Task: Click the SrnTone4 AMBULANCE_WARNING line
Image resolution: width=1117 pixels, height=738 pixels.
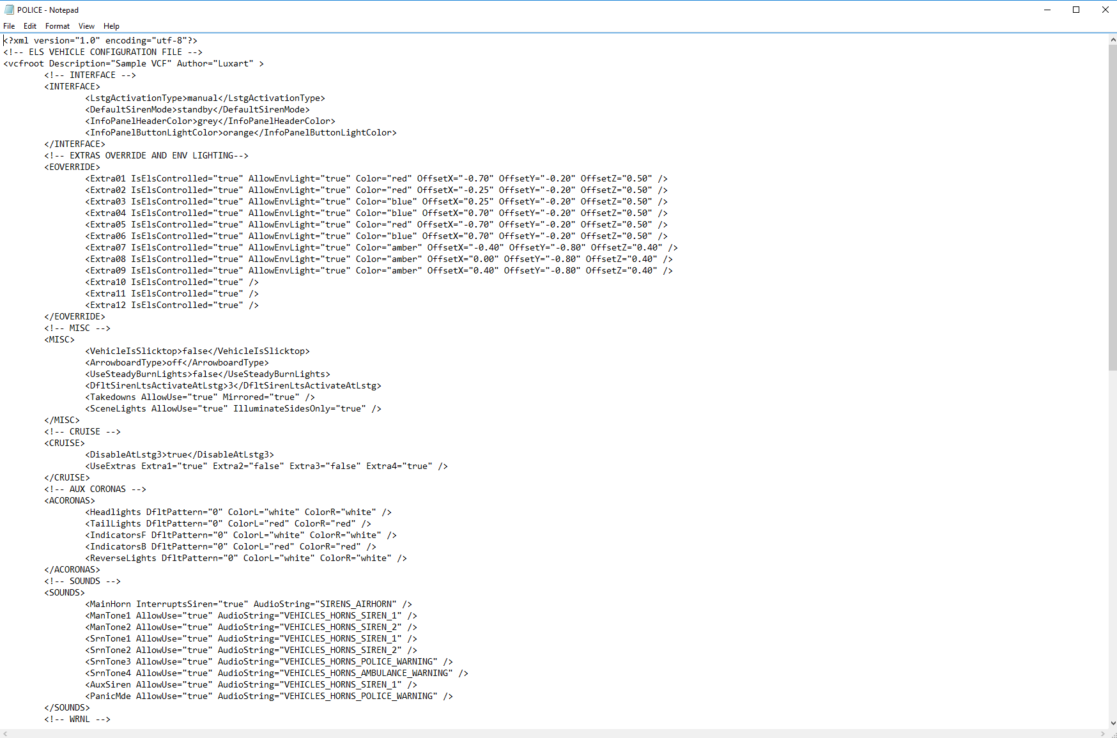Action: 277,673
